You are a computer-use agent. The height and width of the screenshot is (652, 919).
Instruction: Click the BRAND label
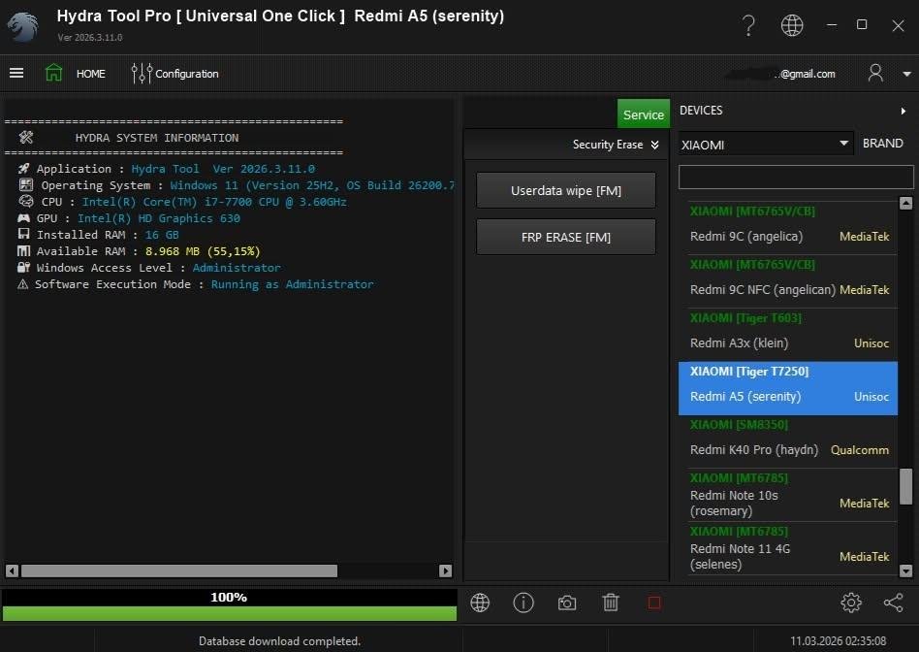[x=883, y=144]
